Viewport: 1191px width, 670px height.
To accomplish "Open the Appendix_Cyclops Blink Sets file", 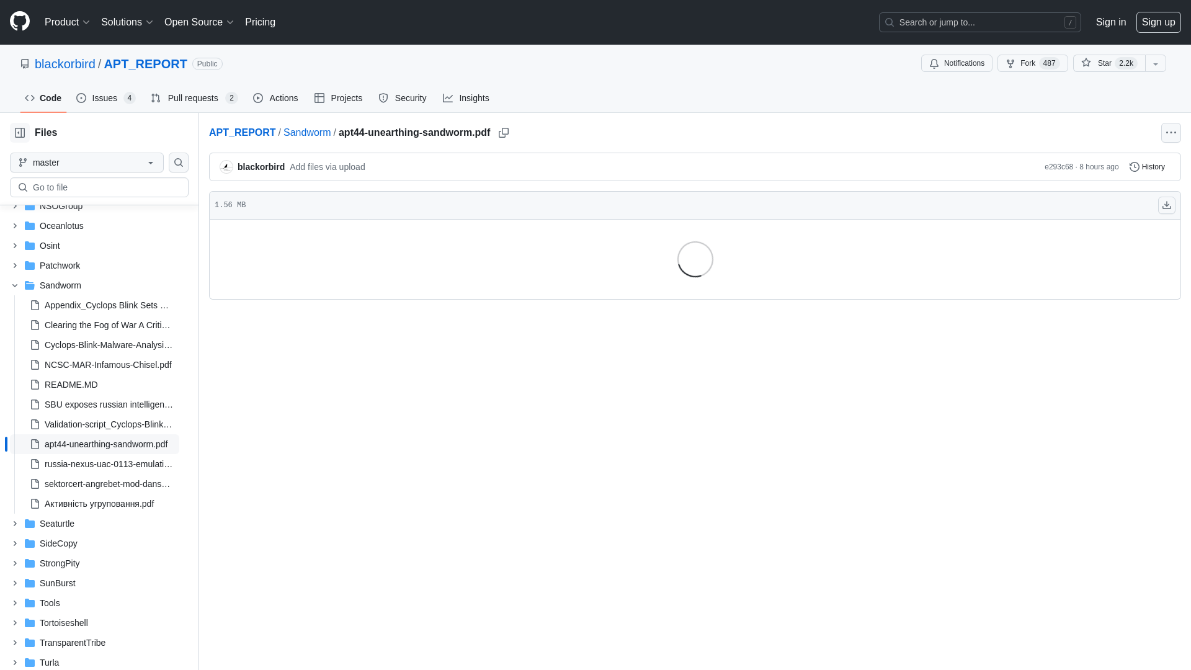I will 107,305.
